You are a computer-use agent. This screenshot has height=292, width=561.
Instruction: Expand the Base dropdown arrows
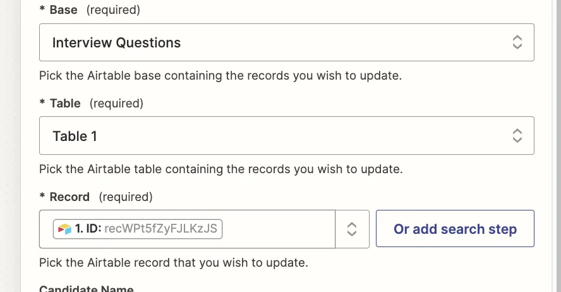(x=517, y=43)
